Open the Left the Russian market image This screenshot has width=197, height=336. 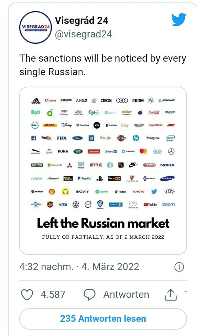pos(103,171)
